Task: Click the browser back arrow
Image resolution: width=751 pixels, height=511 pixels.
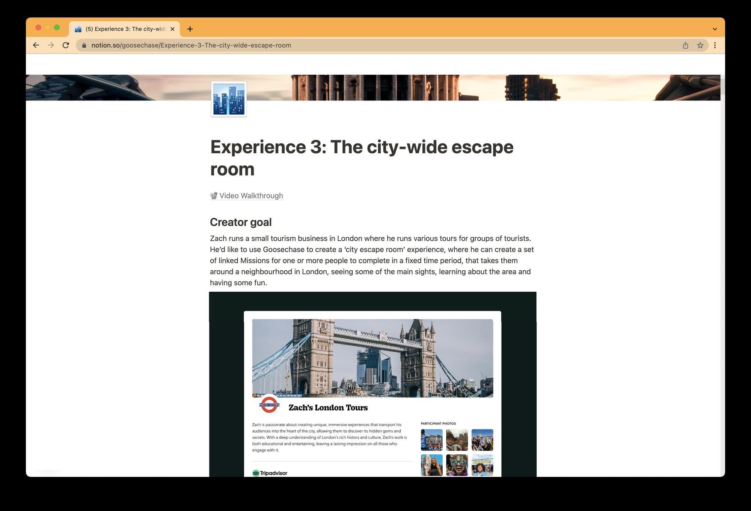Action: 36,45
